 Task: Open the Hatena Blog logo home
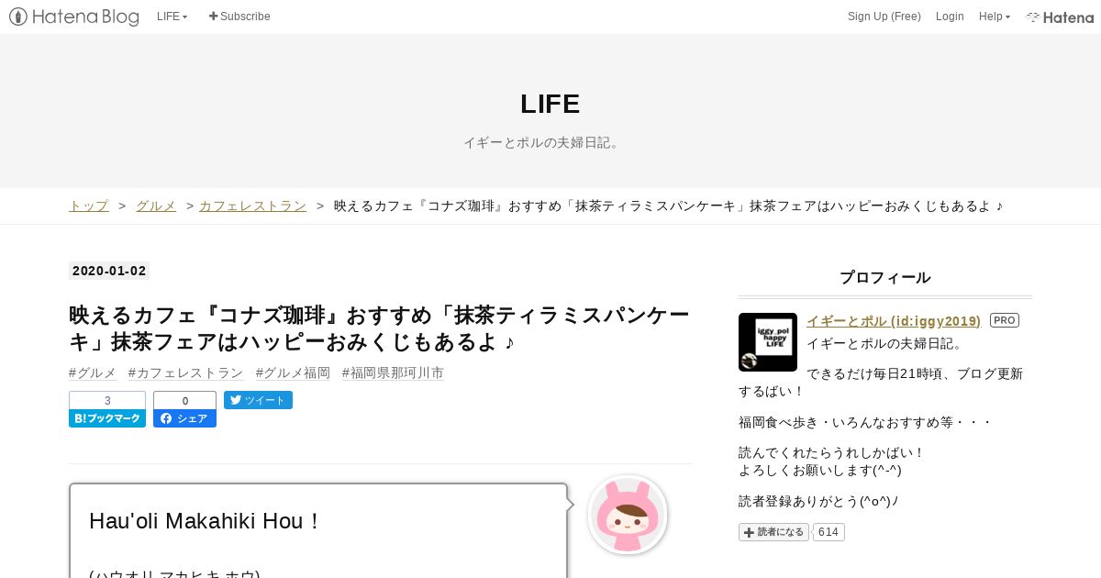point(74,17)
